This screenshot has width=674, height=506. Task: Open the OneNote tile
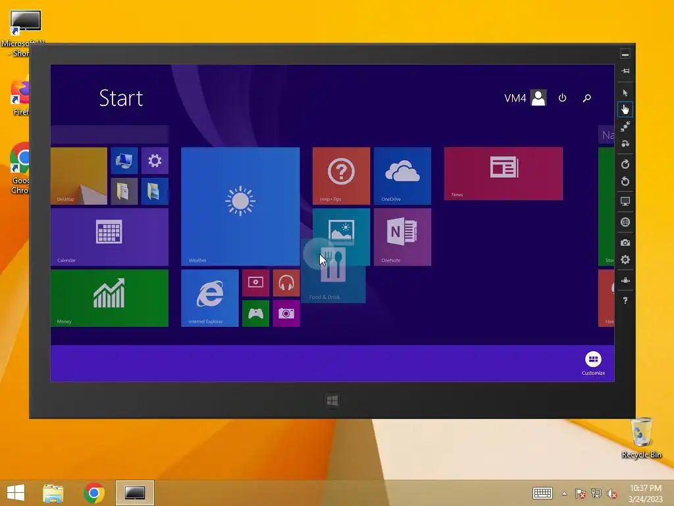tap(402, 237)
